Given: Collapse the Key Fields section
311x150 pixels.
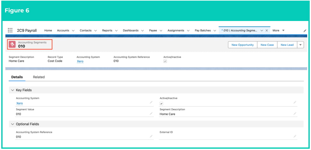Looking at the screenshot, I should tap(13, 90).
